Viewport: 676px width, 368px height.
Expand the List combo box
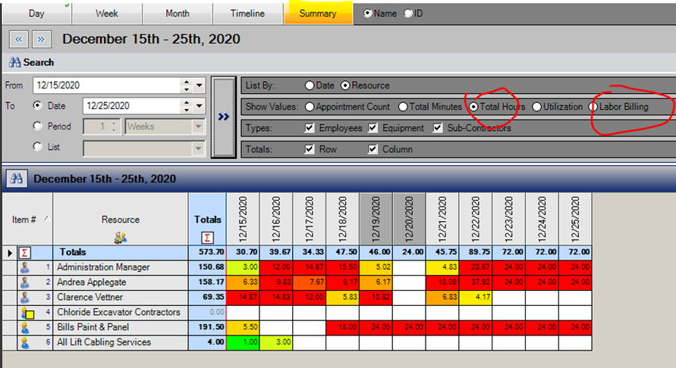pos(199,148)
